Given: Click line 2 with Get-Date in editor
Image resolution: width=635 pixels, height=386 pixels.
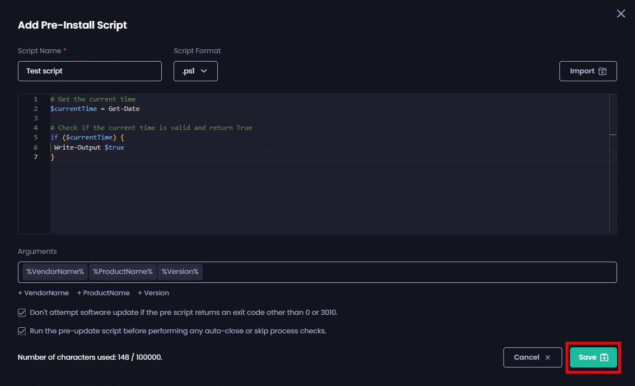Looking at the screenshot, I should pyautogui.click(x=95, y=109).
